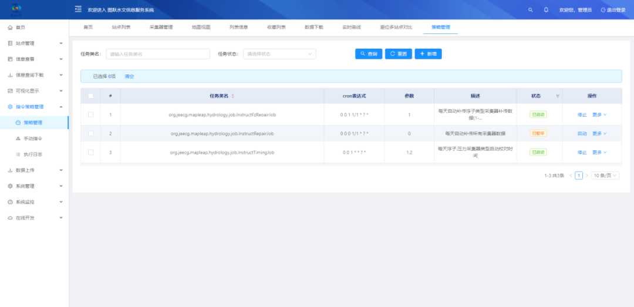Viewport: 634px width, 307px height.
Task: Click the 查询 search button
Action: coord(369,54)
